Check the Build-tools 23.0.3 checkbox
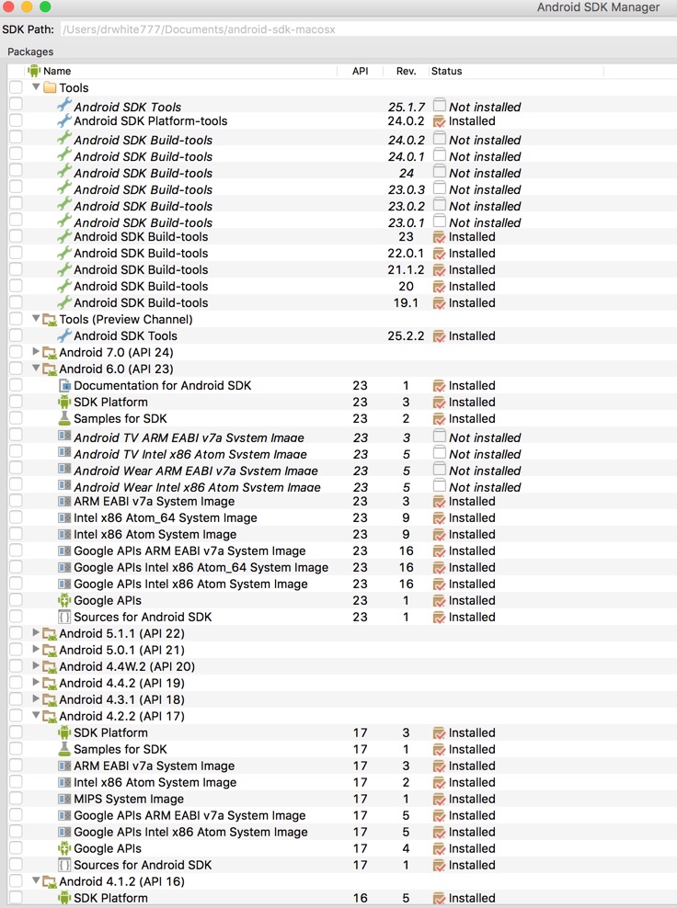This screenshot has width=677, height=908. 16,187
